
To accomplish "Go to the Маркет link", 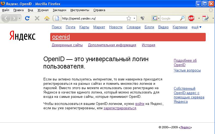I will pos(99,27).
